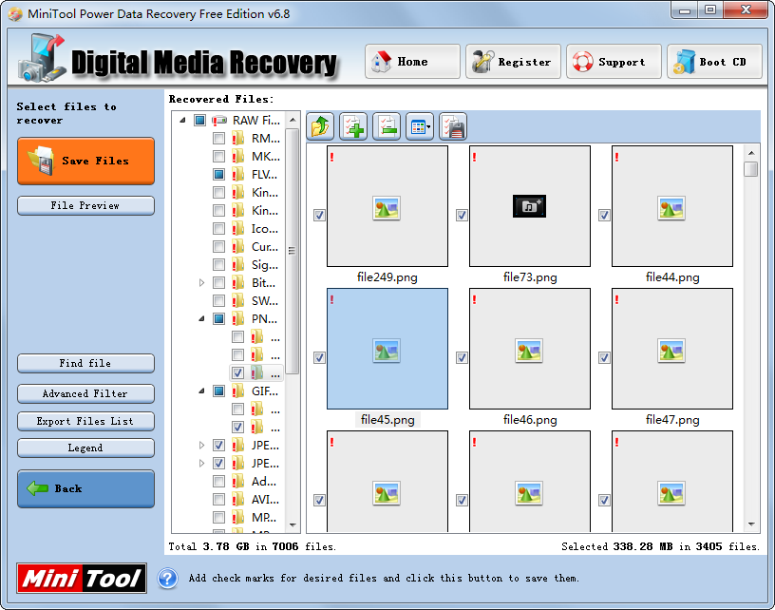The width and height of the screenshot is (775, 610).
Task: Click the picture icon in file249.png thumbnail
Action: 387,208
